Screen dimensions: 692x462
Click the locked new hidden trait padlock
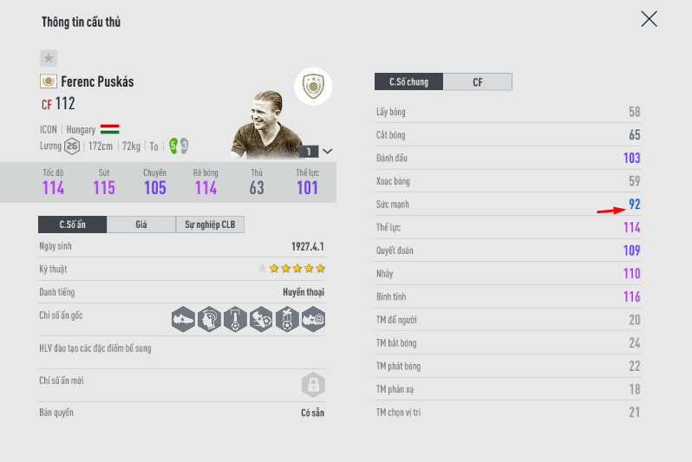coord(313,384)
